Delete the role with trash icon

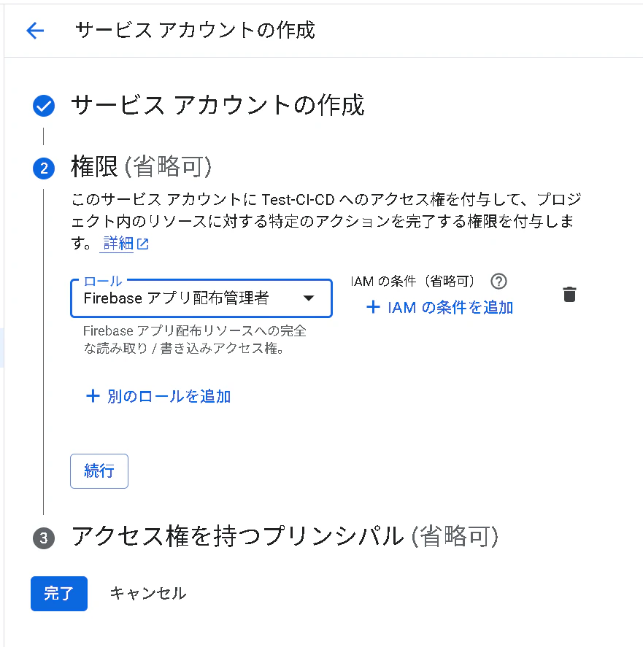coord(569,294)
